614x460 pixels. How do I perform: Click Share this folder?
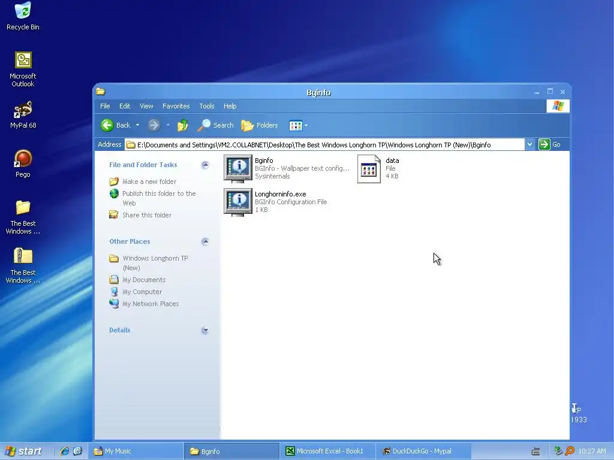[x=147, y=215]
